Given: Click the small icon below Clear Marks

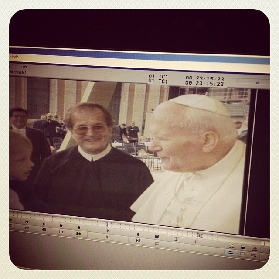Looking at the screenshot, I should [157, 243].
